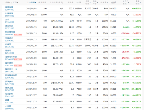The image size is (144, 110).
Task: Select current price 386.400
Action: [113, 9]
